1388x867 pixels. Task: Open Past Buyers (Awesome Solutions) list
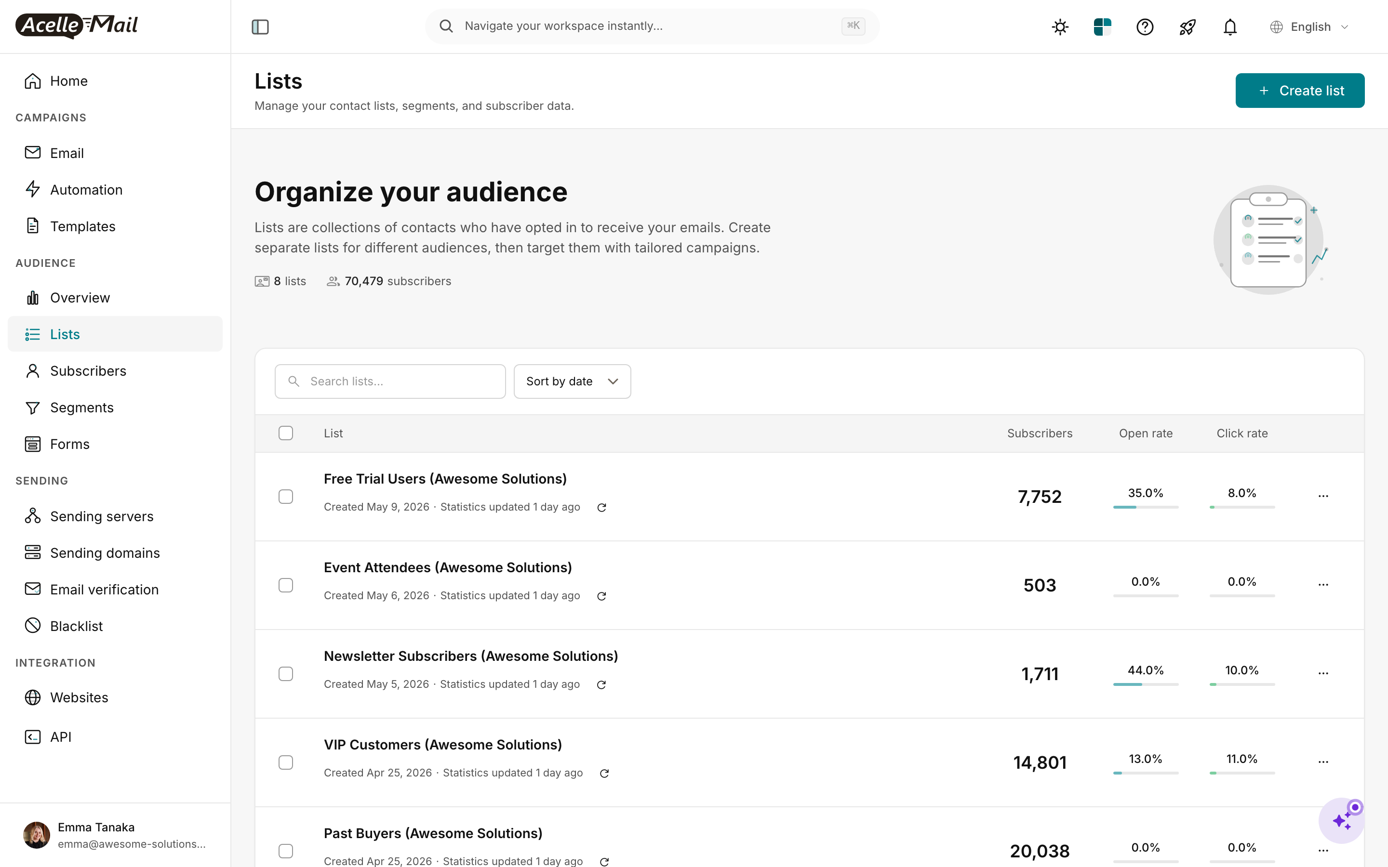coord(433,833)
